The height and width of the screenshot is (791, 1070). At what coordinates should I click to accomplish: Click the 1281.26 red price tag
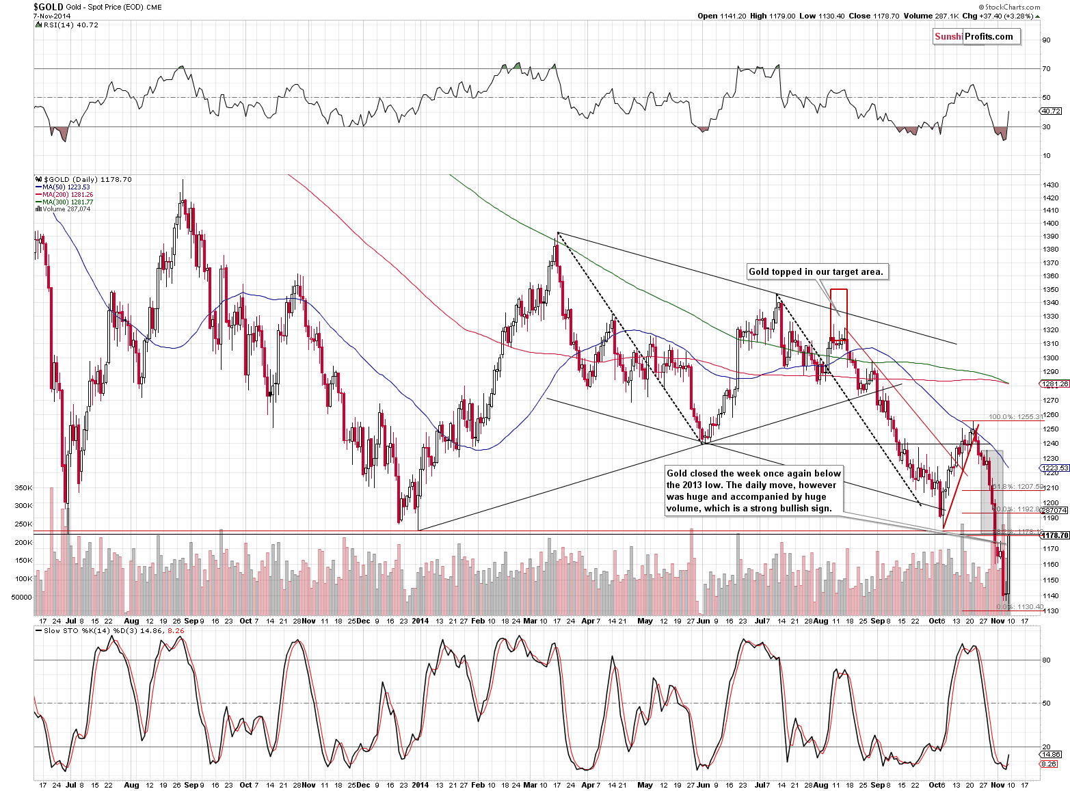coord(1054,384)
